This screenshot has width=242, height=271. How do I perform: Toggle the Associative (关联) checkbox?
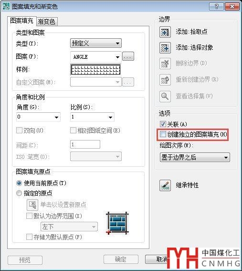[x=163, y=124]
